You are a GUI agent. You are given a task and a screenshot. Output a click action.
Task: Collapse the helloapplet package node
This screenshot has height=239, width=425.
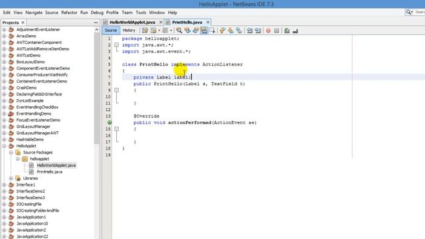pos(18,159)
